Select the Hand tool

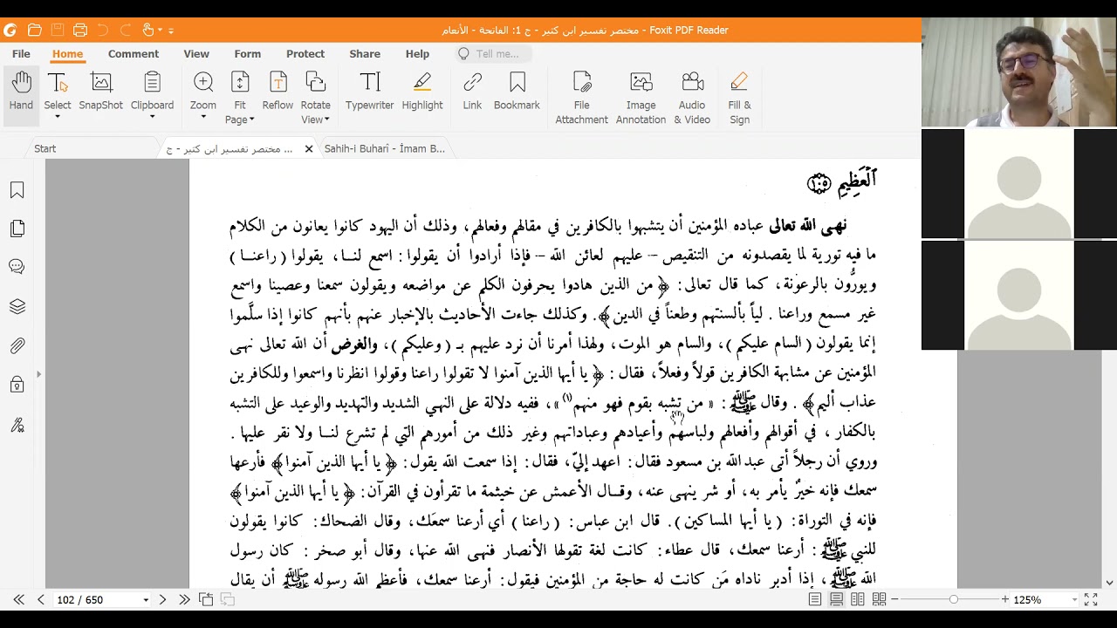point(21,92)
